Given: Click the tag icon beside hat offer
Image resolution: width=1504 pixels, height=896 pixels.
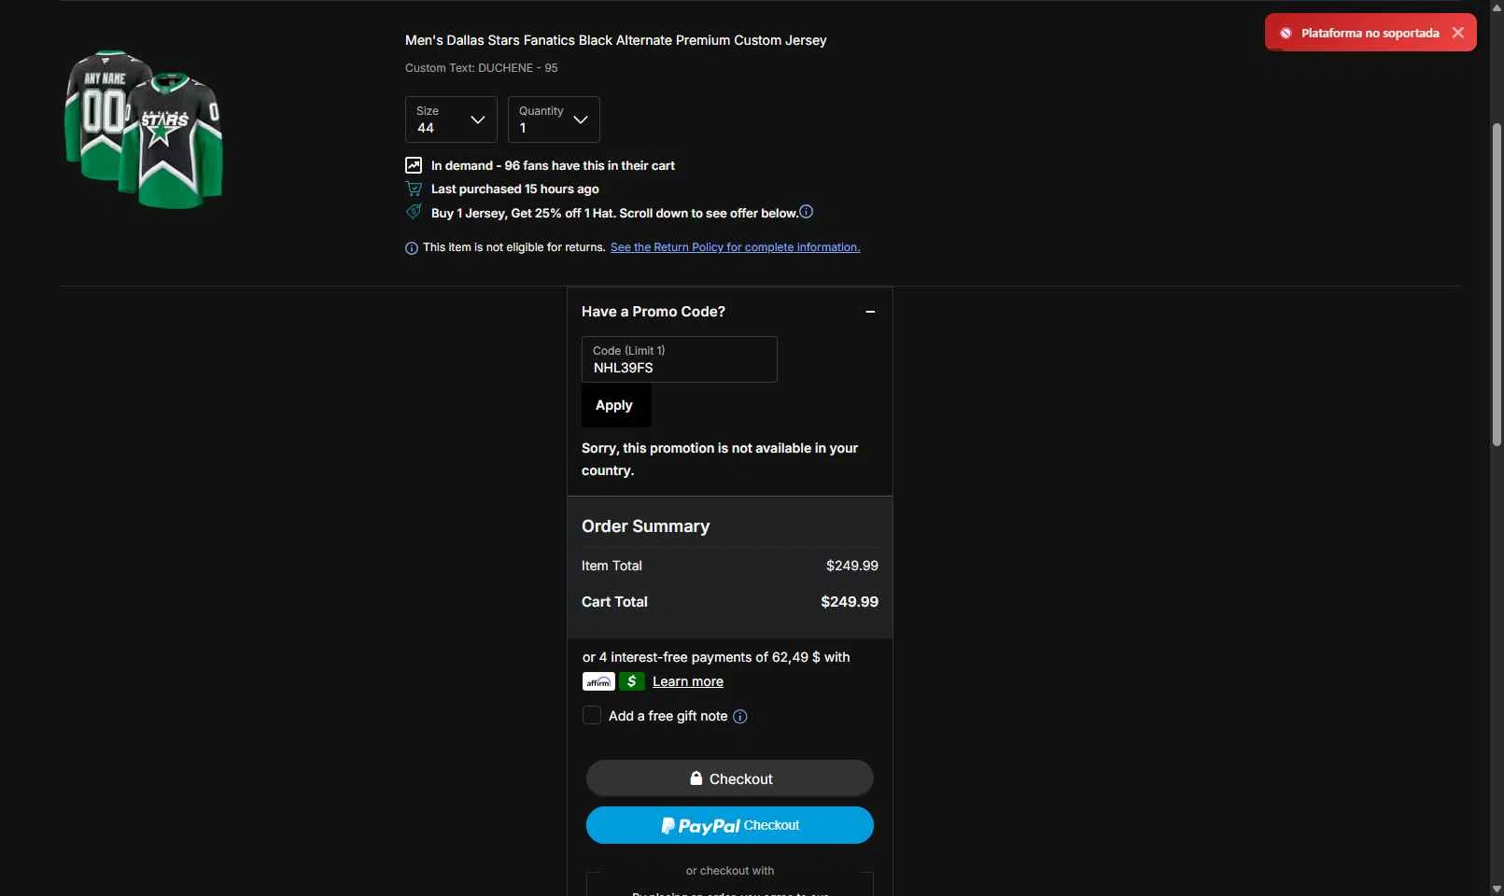Looking at the screenshot, I should coord(414,212).
